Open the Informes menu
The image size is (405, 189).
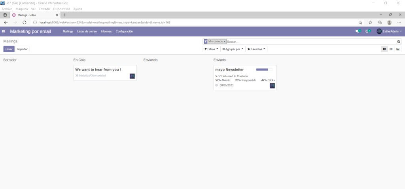click(106, 31)
